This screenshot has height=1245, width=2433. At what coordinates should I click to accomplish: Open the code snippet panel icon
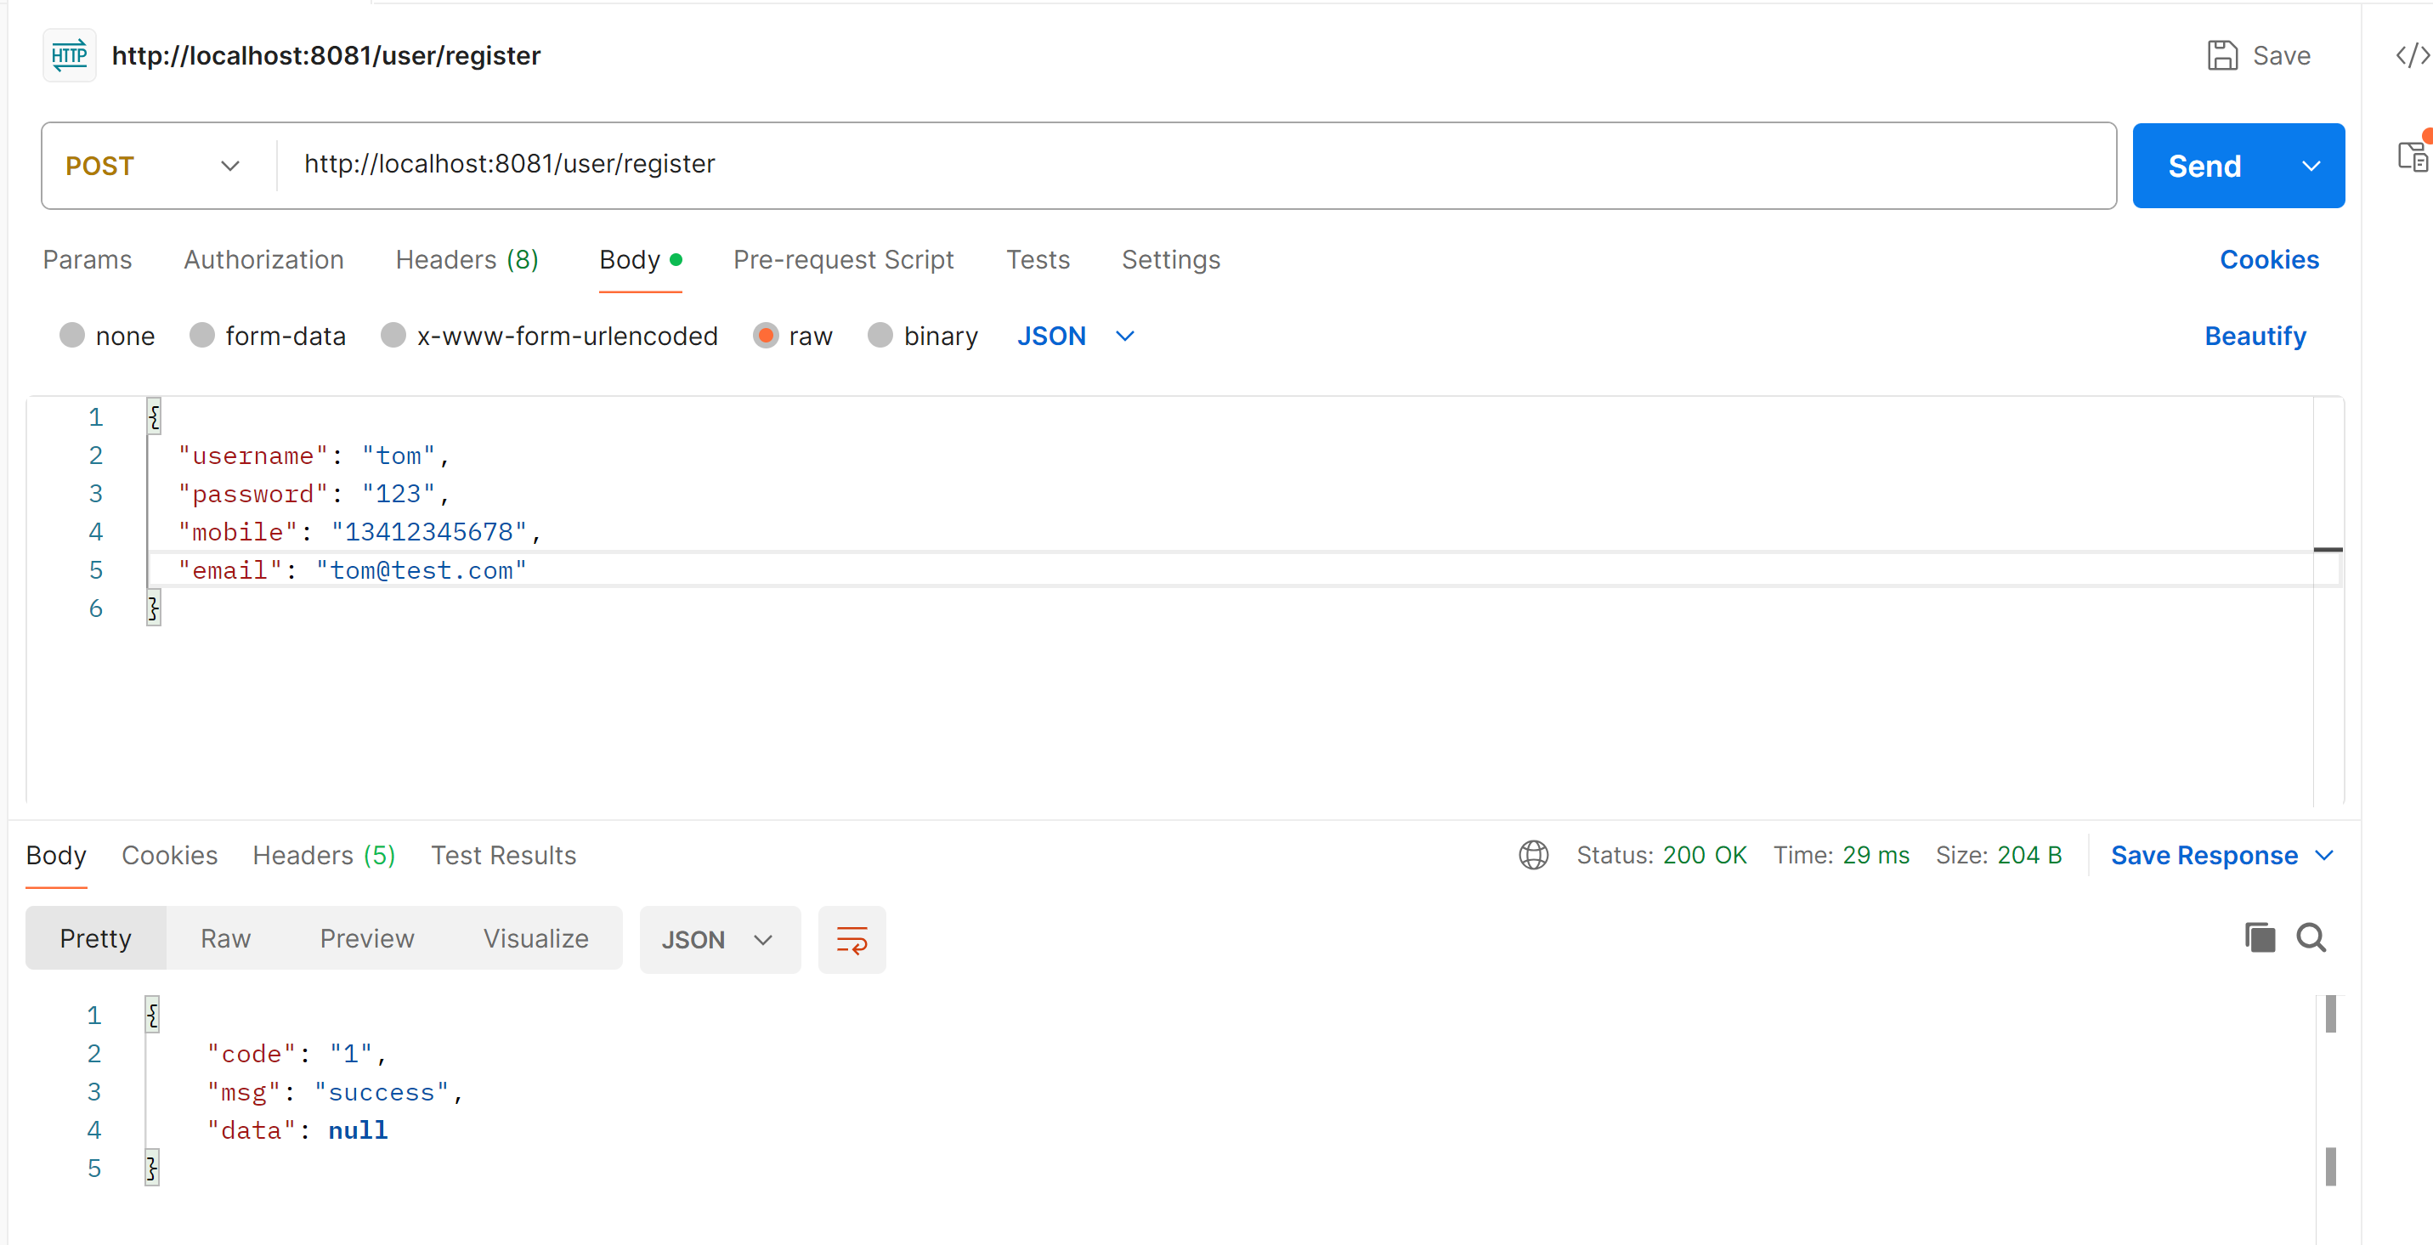pyautogui.click(x=2411, y=56)
